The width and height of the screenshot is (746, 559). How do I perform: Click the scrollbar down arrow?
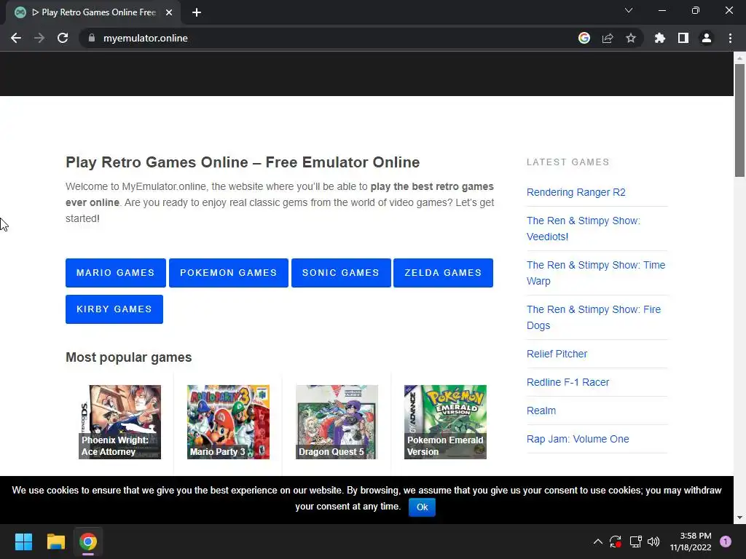pos(739,518)
